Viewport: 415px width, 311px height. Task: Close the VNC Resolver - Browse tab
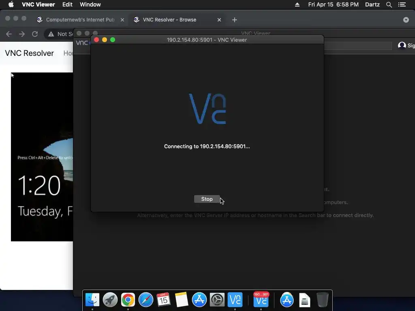[219, 20]
